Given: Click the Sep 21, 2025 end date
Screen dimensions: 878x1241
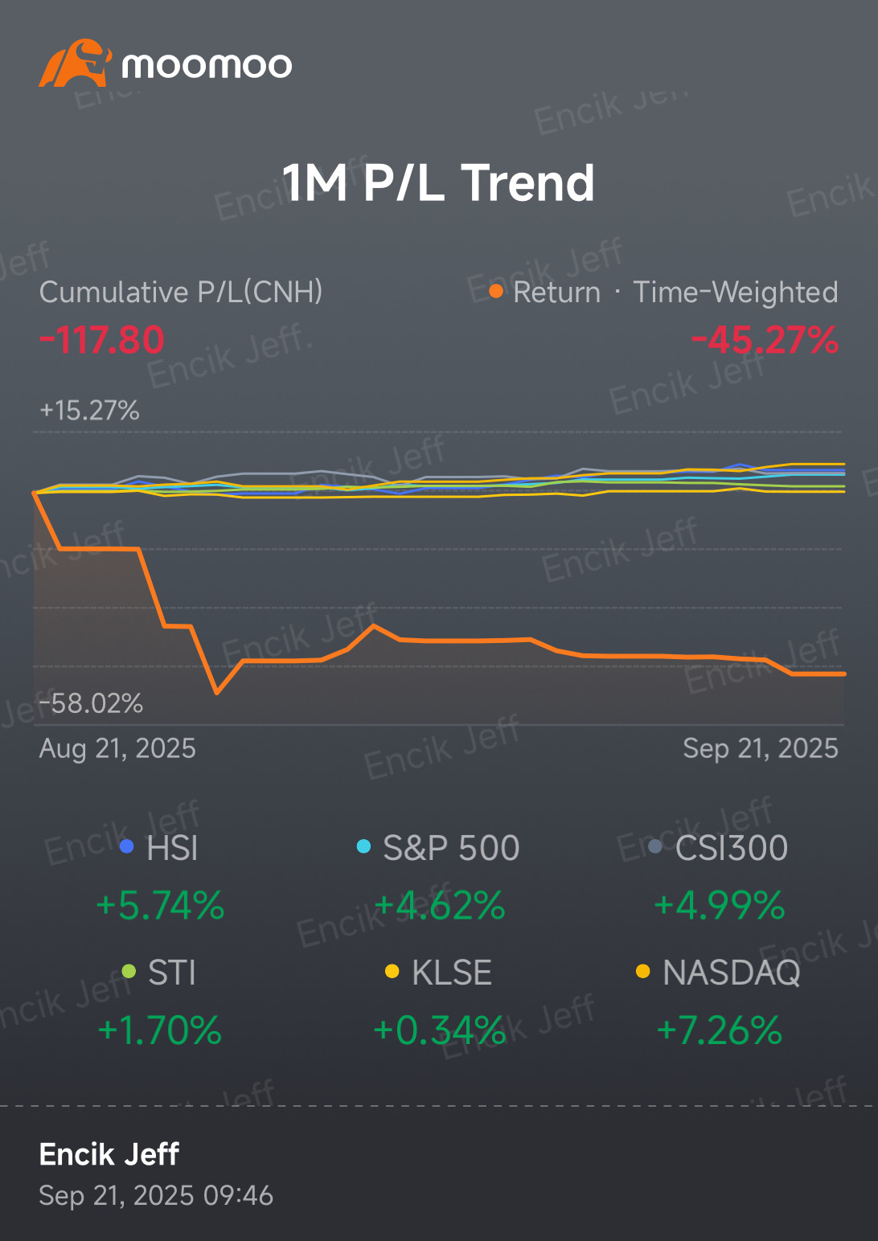Looking at the screenshot, I should pos(760,748).
